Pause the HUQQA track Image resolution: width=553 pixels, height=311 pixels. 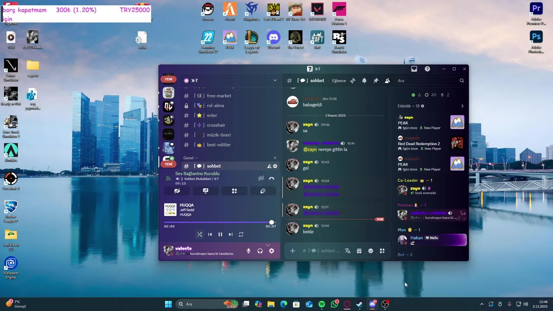[220, 235]
